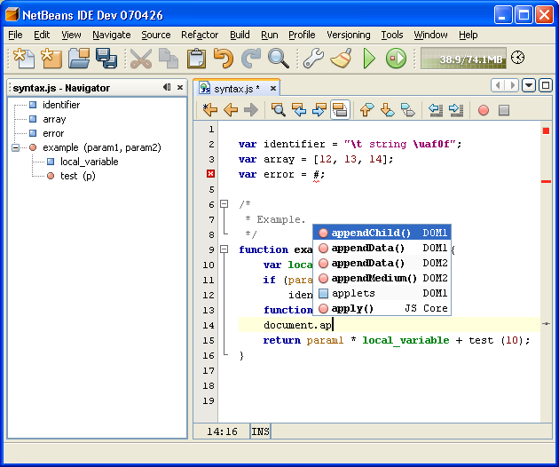Open the File menu
The width and height of the screenshot is (559, 467).
click(x=15, y=35)
